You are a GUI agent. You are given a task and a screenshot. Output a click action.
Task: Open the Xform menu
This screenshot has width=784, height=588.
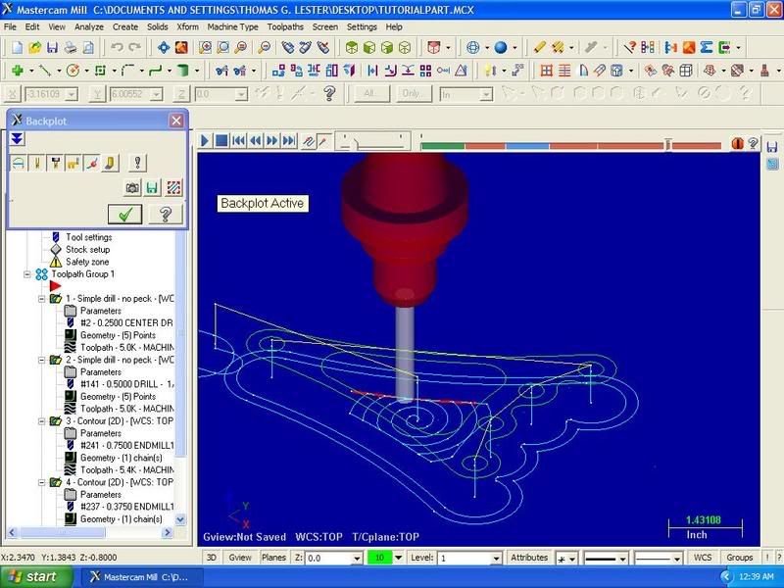click(187, 27)
